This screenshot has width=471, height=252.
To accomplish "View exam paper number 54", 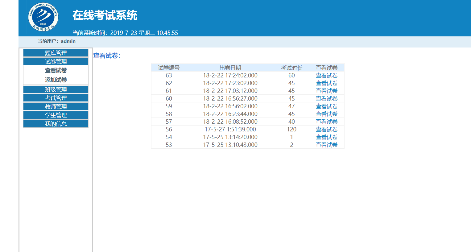I will point(327,137).
